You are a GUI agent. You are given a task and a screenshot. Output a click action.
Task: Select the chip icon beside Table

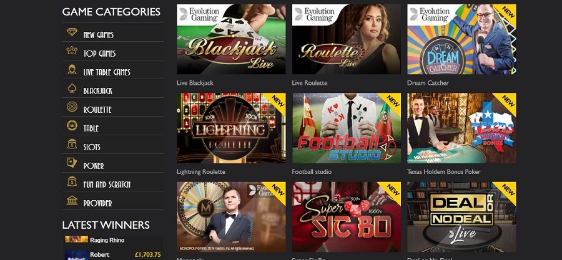pos(72,125)
